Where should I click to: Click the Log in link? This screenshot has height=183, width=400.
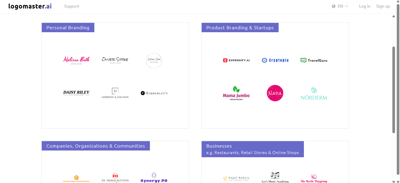tap(365, 6)
